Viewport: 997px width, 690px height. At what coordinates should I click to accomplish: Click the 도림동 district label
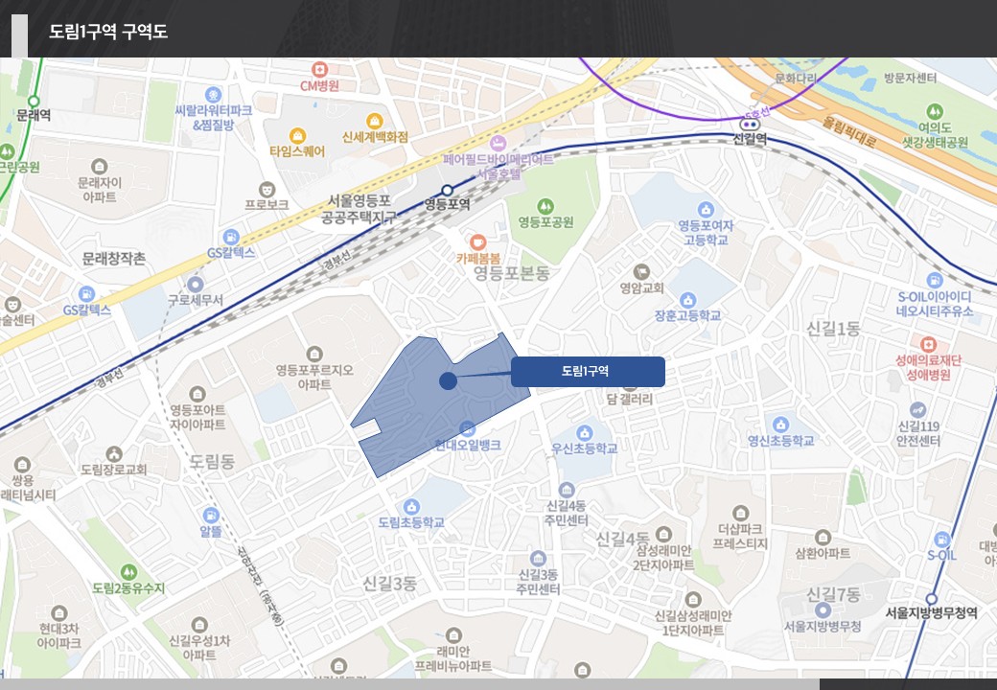(212, 461)
